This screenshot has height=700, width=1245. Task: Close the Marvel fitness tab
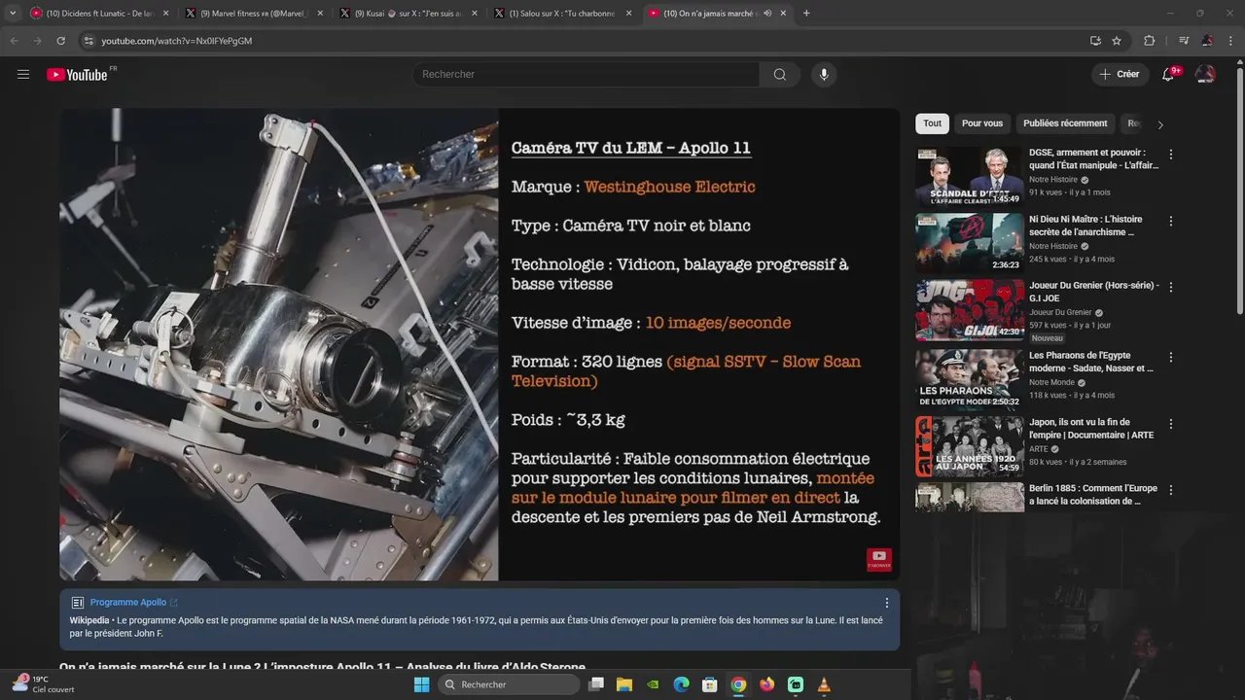click(x=320, y=14)
